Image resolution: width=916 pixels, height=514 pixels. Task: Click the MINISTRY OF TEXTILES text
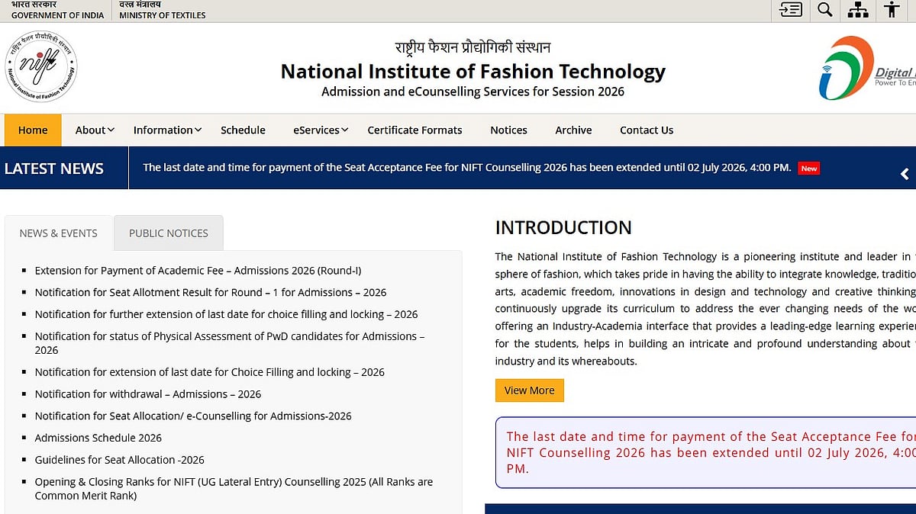click(x=163, y=15)
